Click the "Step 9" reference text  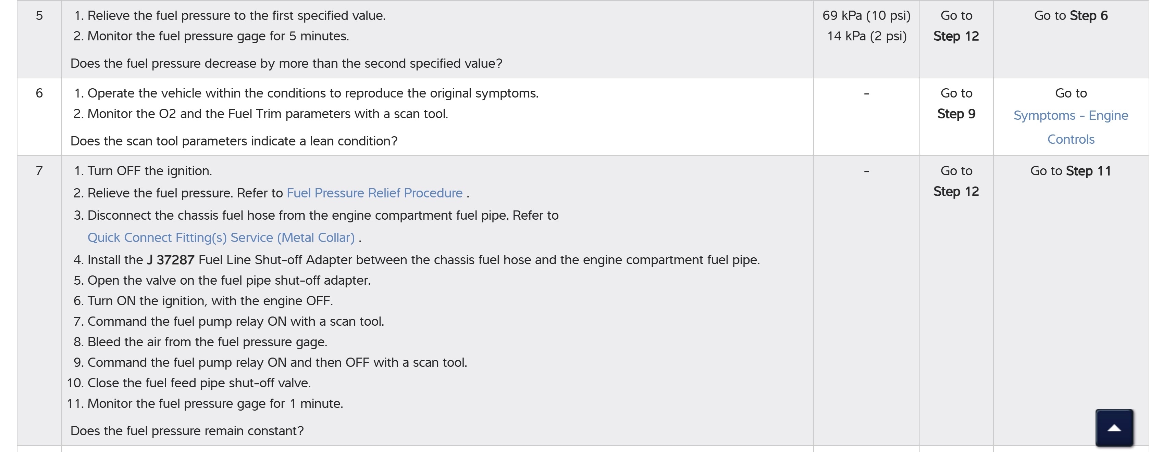point(956,114)
